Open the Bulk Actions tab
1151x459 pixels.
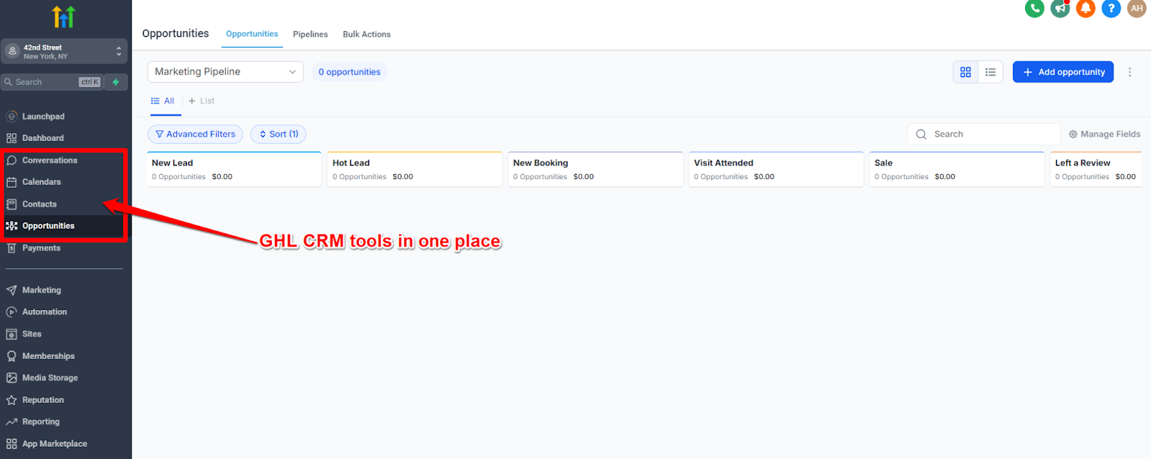(x=366, y=35)
